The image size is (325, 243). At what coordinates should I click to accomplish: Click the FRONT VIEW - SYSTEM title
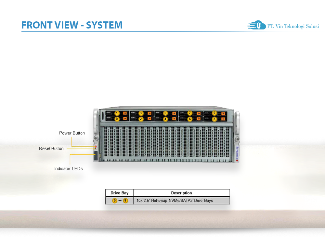coord(72,25)
